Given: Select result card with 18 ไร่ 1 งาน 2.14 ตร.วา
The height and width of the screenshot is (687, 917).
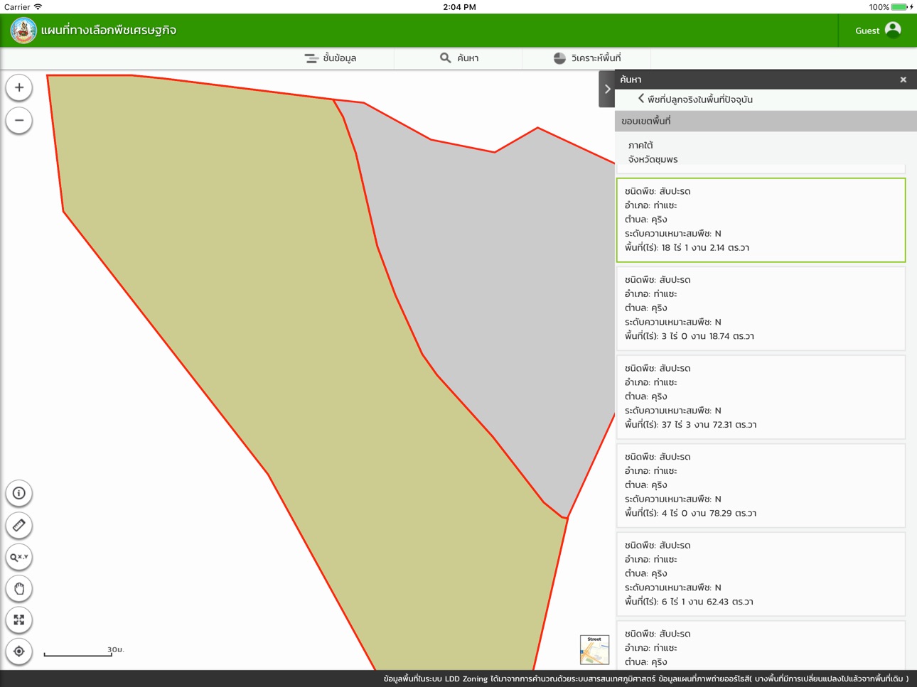Looking at the screenshot, I should pos(761,220).
